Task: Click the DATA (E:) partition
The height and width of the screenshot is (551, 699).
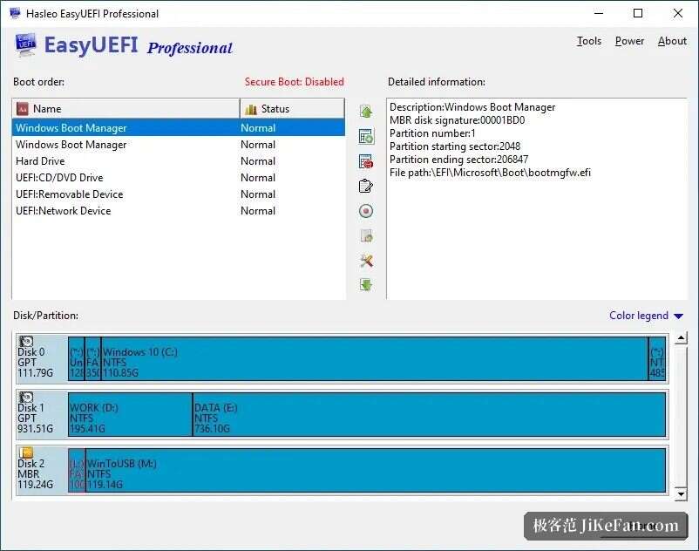Action: [x=430, y=415]
